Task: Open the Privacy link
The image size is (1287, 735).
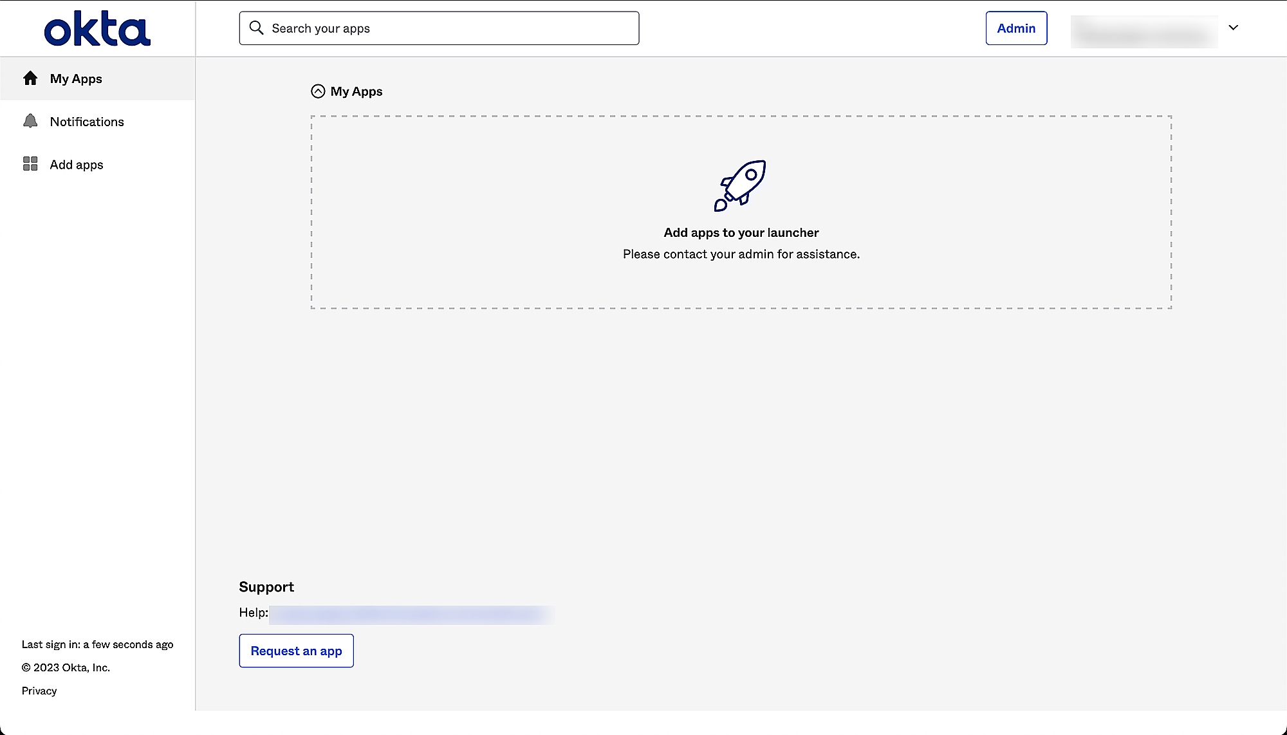Action: pyautogui.click(x=39, y=691)
